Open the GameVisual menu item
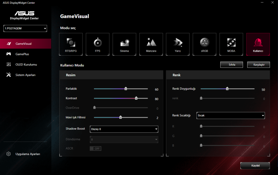This screenshot has width=278, height=175. 26,44
